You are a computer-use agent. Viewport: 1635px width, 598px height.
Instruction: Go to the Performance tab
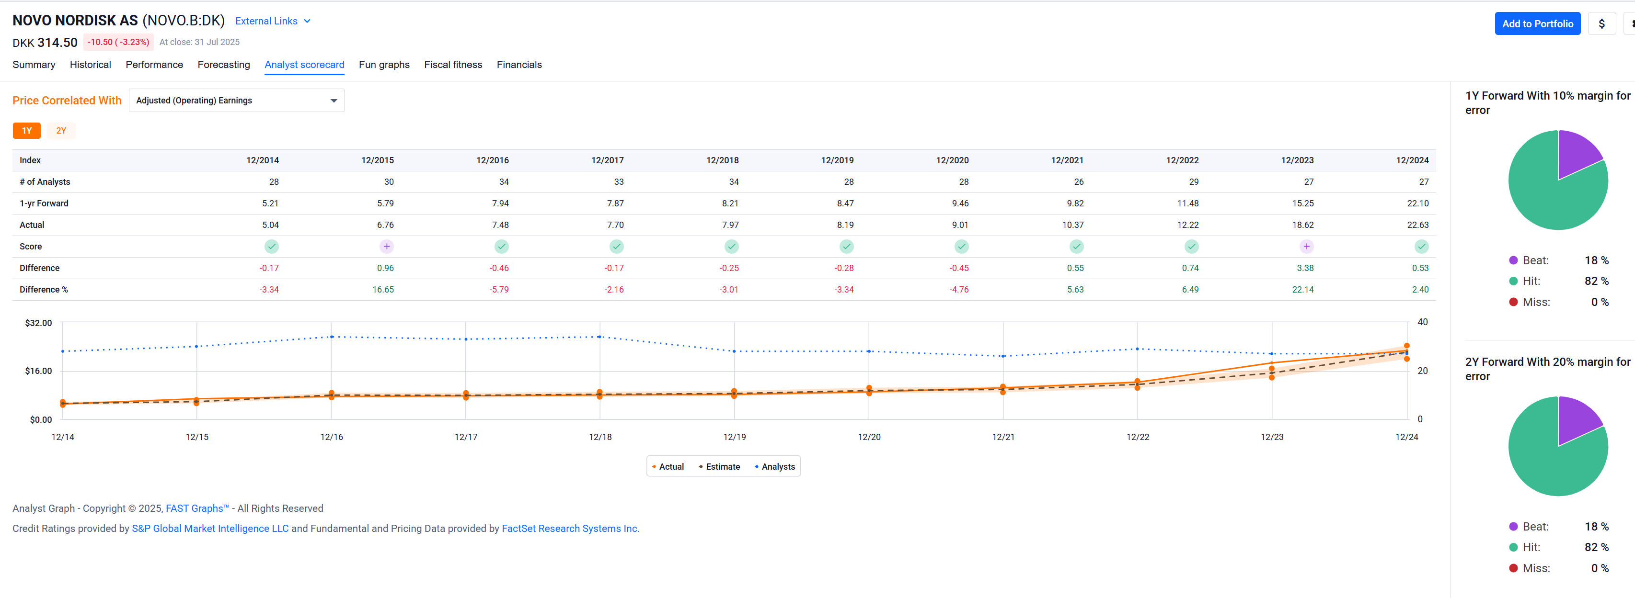click(x=154, y=65)
